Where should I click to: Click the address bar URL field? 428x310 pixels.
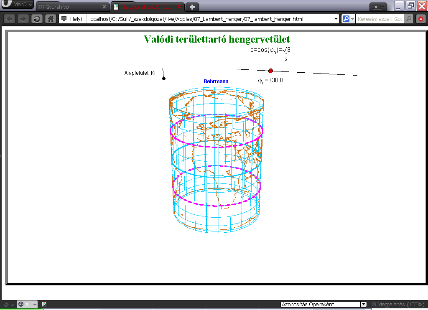(x=210, y=19)
